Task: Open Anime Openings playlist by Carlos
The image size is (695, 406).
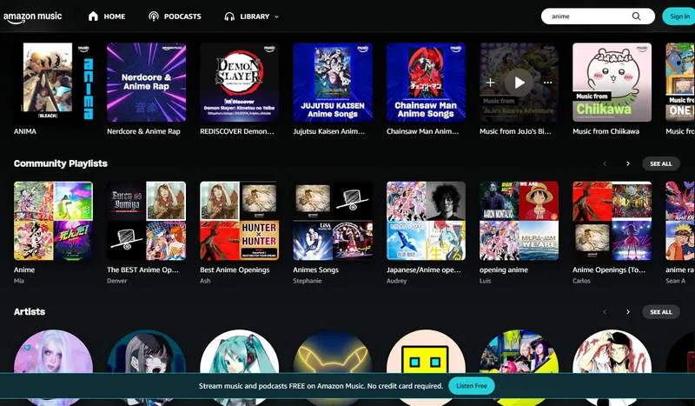Action: point(612,221)
